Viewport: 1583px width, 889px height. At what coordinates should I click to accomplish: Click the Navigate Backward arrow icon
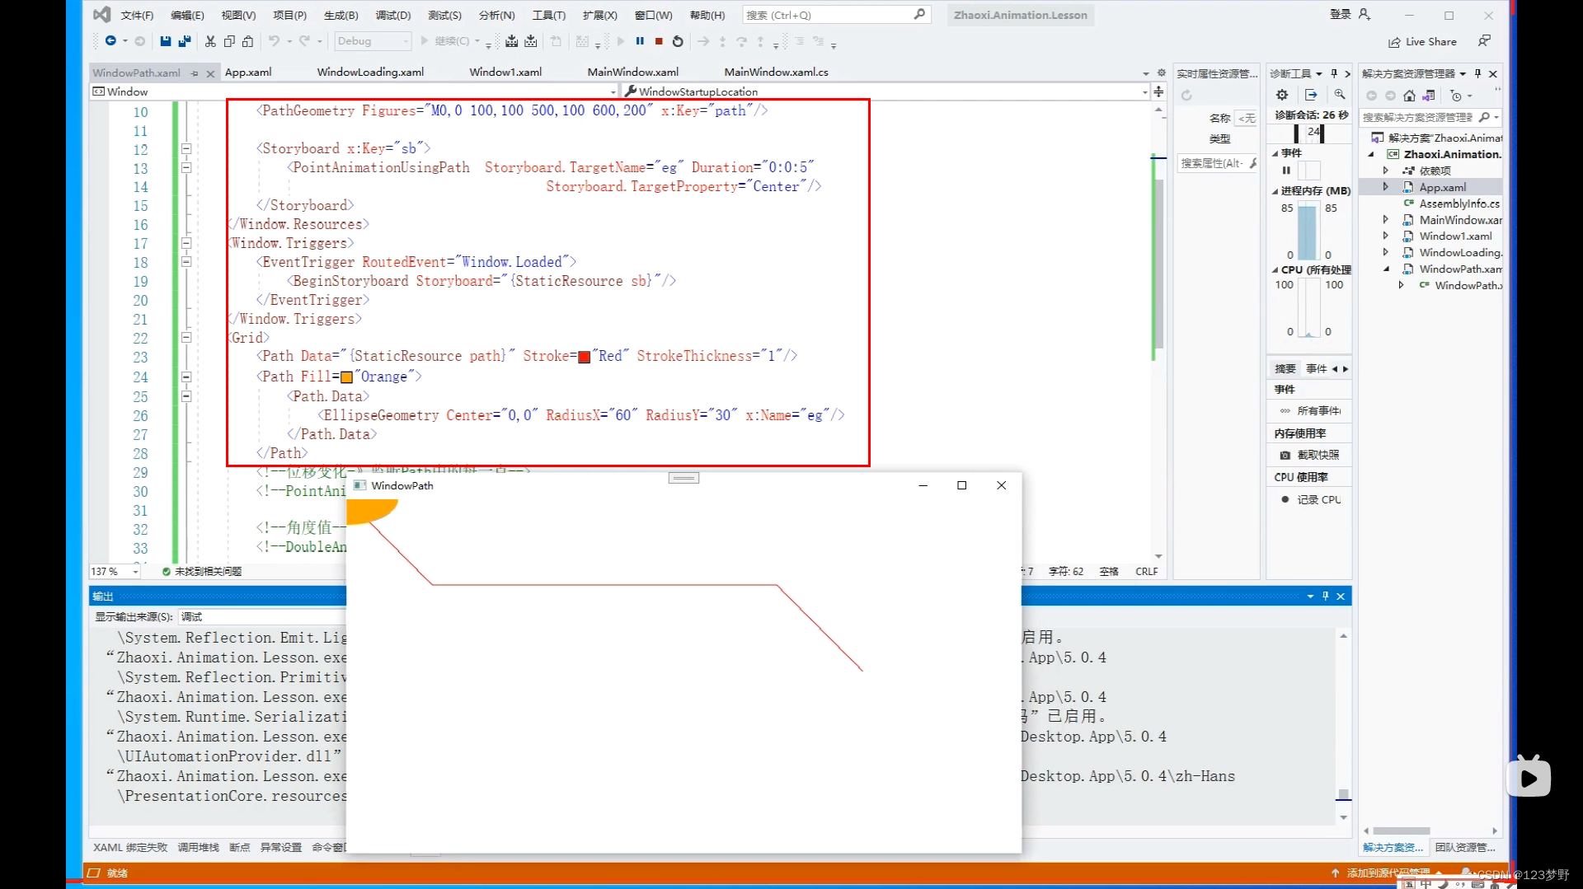tap(110, 41)
